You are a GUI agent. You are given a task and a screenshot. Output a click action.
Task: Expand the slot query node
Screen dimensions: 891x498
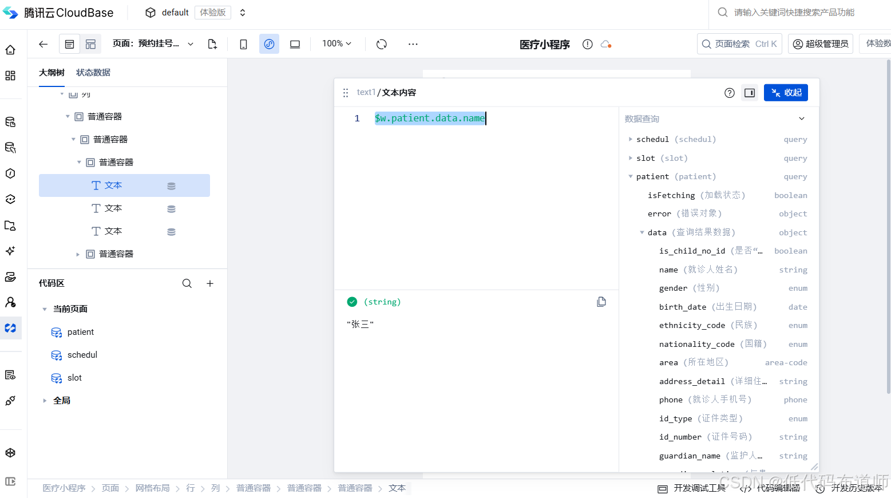click(631, 158)
